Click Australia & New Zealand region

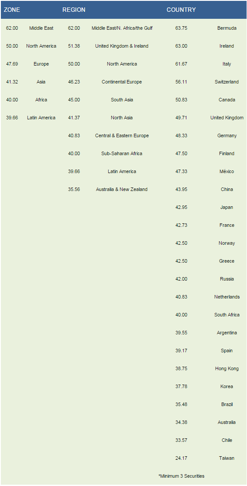pyautogui.click(x=122, y=189)
